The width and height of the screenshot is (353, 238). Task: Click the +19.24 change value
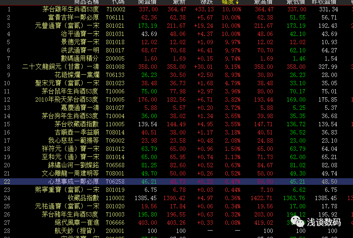point(203,25)
